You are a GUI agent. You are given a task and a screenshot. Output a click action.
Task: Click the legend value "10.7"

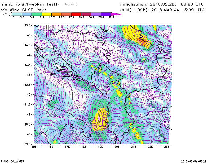pyautogui.click(x=52, y=17)
